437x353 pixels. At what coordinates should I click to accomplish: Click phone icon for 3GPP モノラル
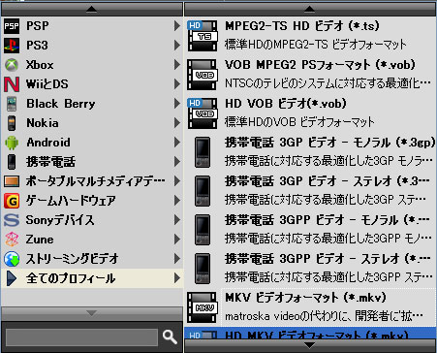click(x=203, y=230)
